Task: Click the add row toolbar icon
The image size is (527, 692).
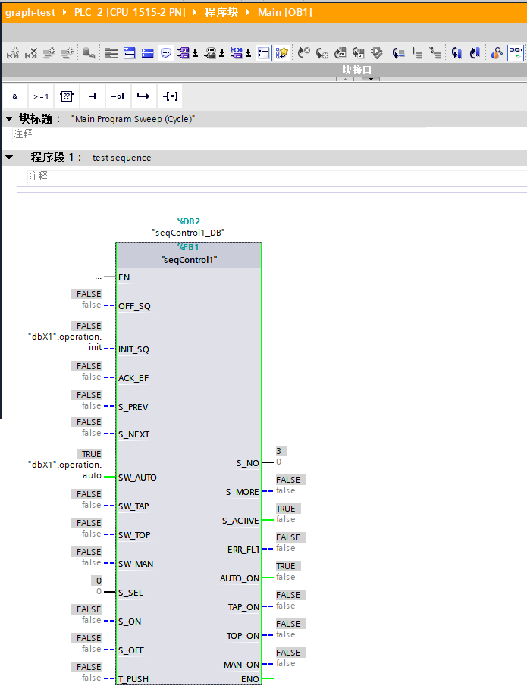Action: click(67, 53)
